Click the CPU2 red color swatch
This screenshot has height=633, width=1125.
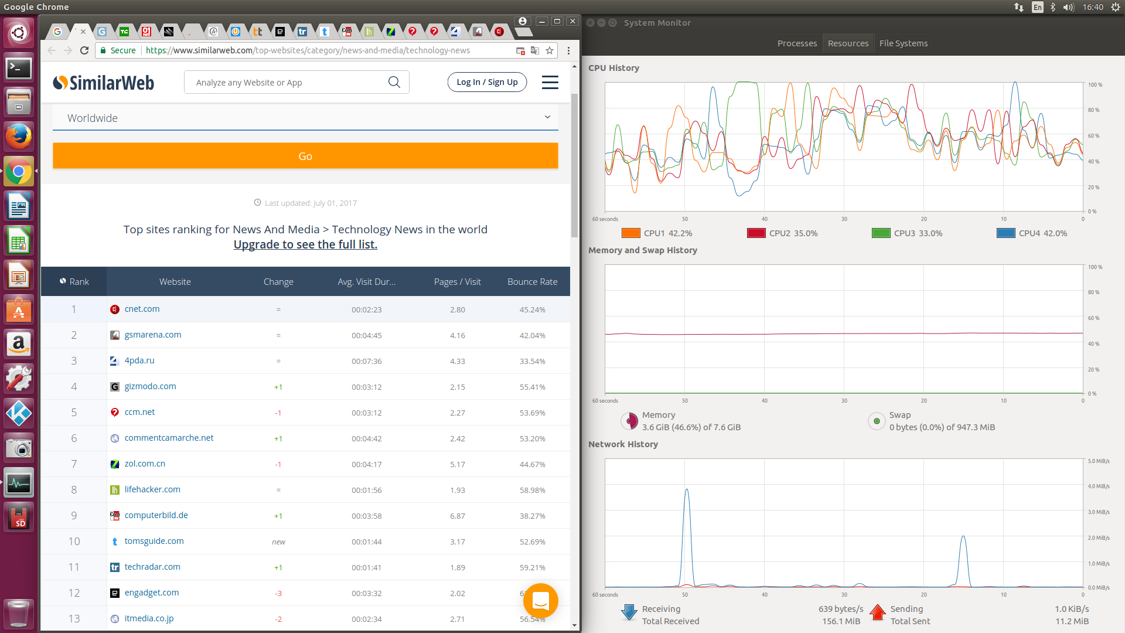[756, 233]
